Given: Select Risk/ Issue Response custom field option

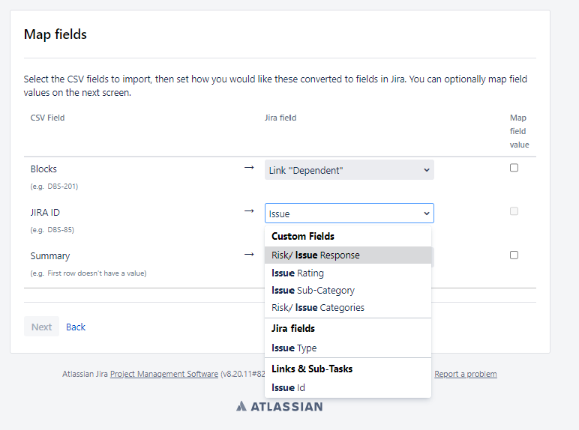Looking at the screenshot, I should [x=348, y=255].
